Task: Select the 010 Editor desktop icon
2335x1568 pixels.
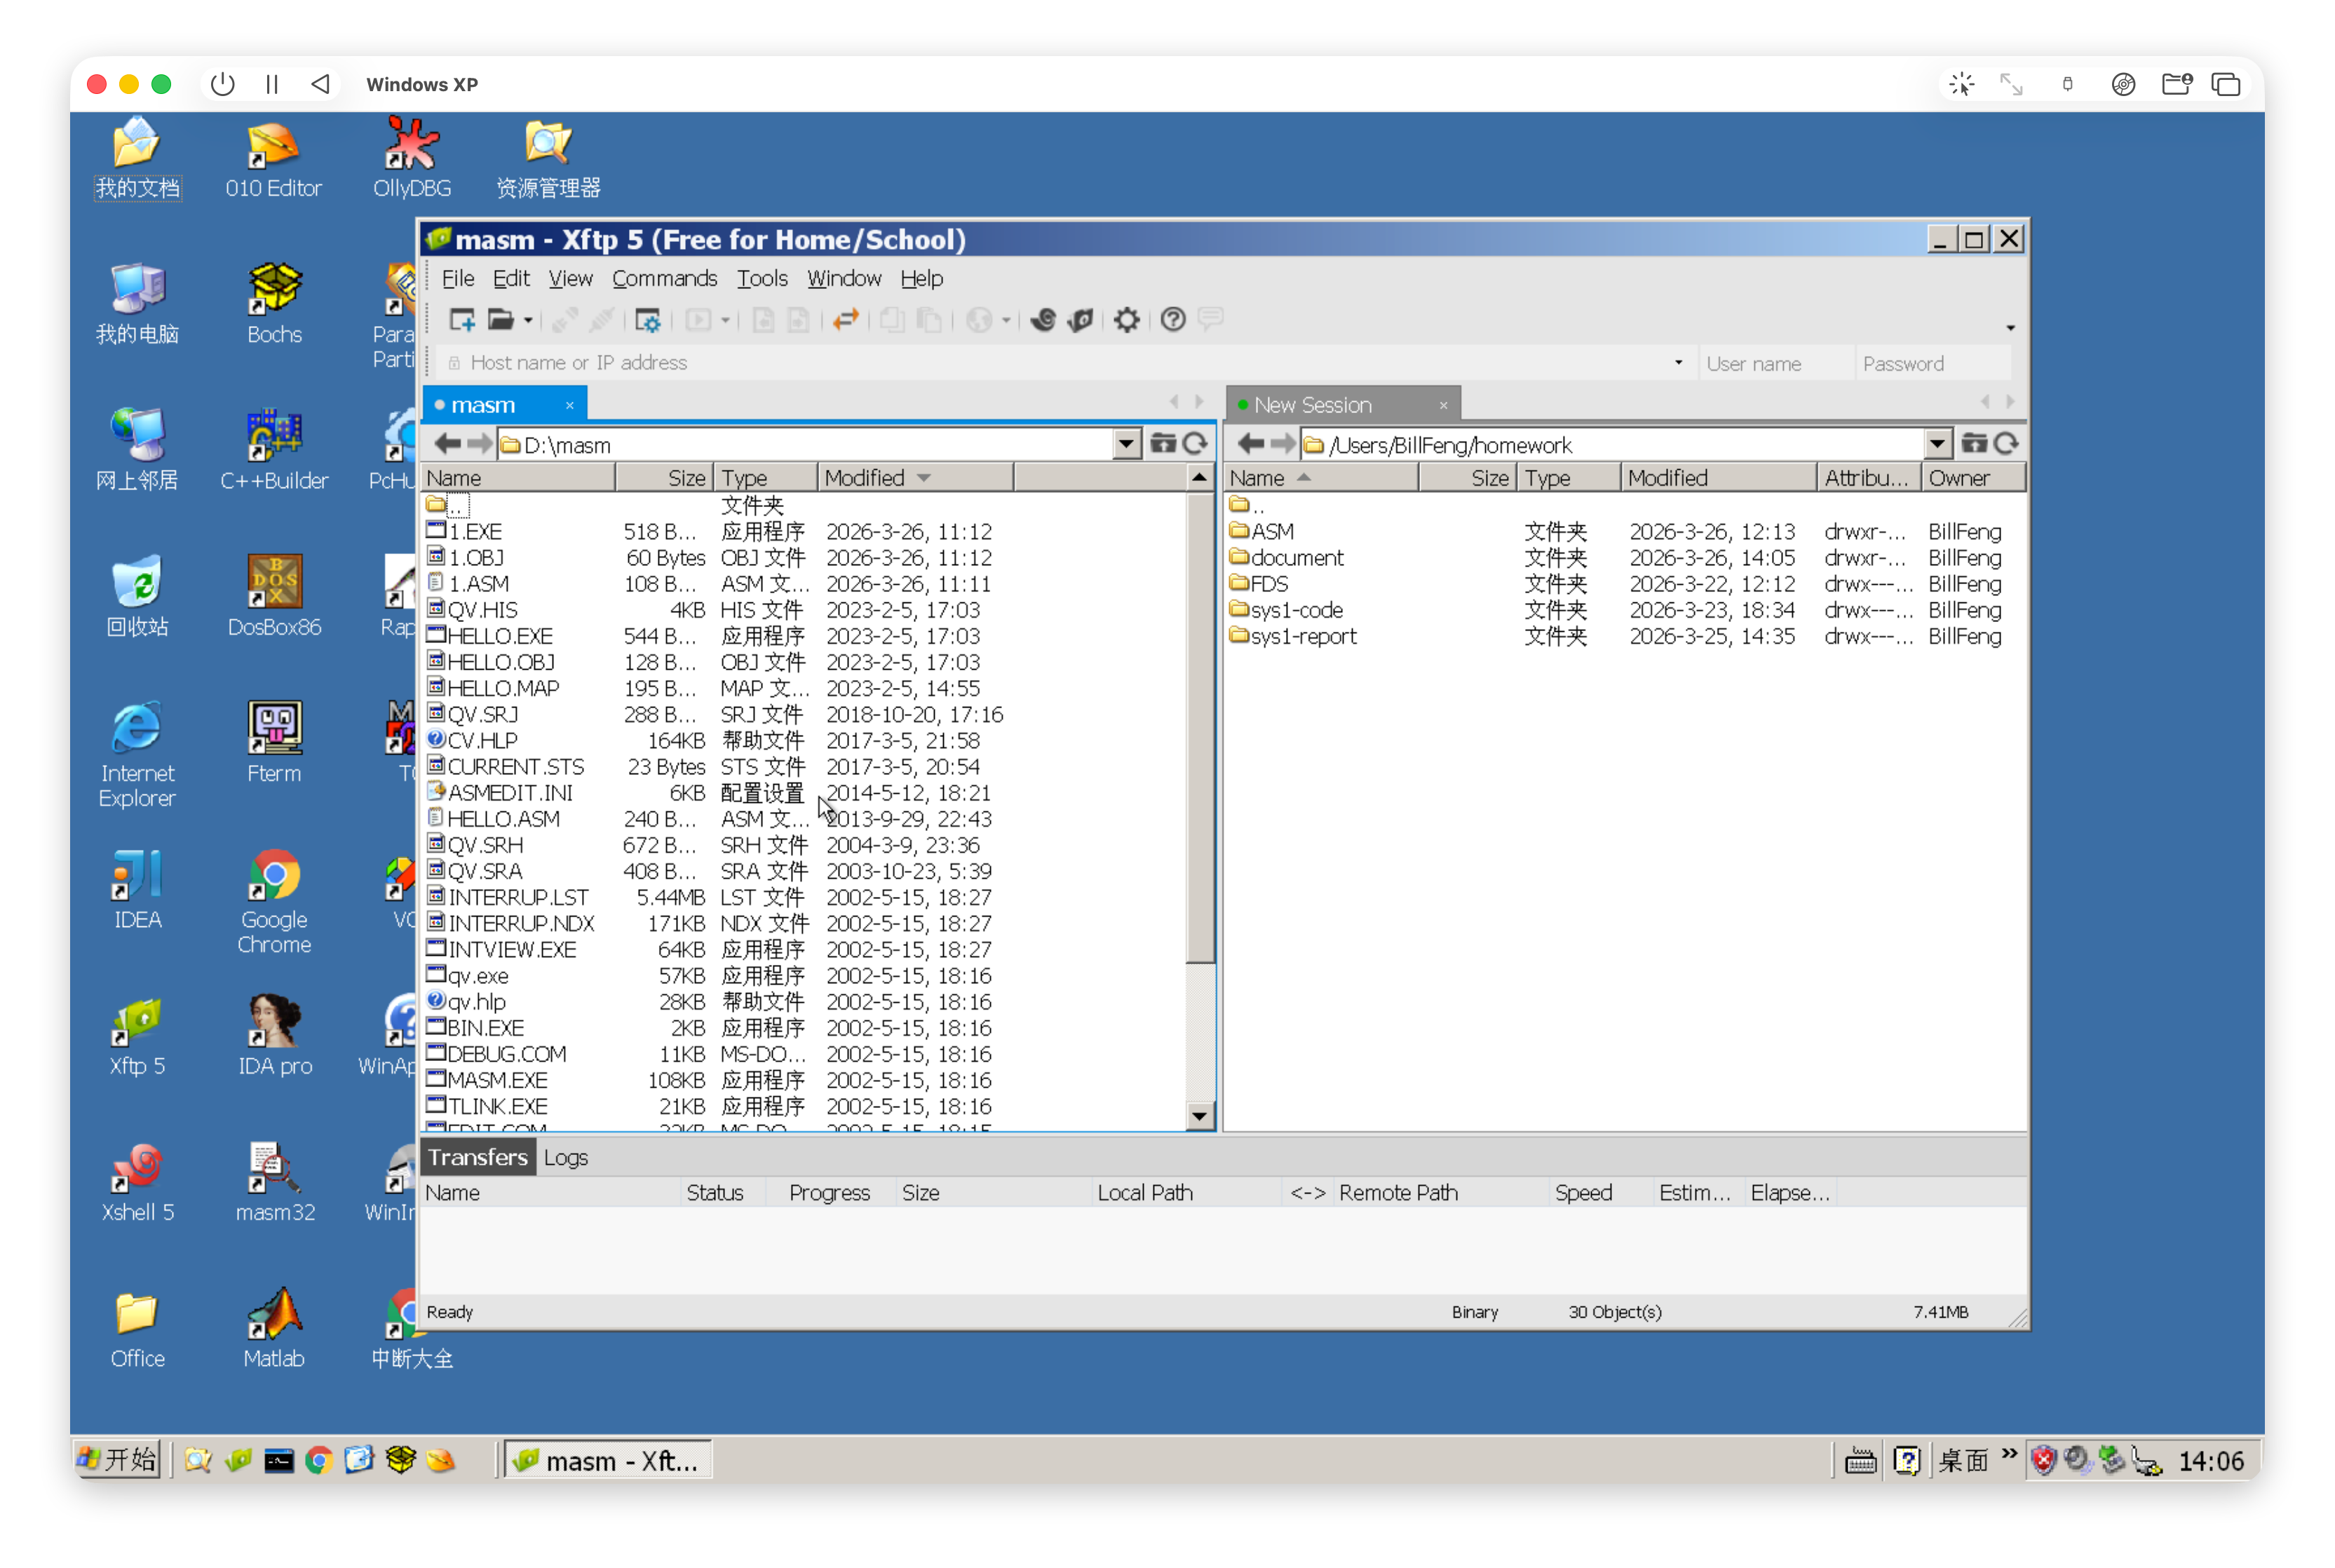Action: click(273, 159)
